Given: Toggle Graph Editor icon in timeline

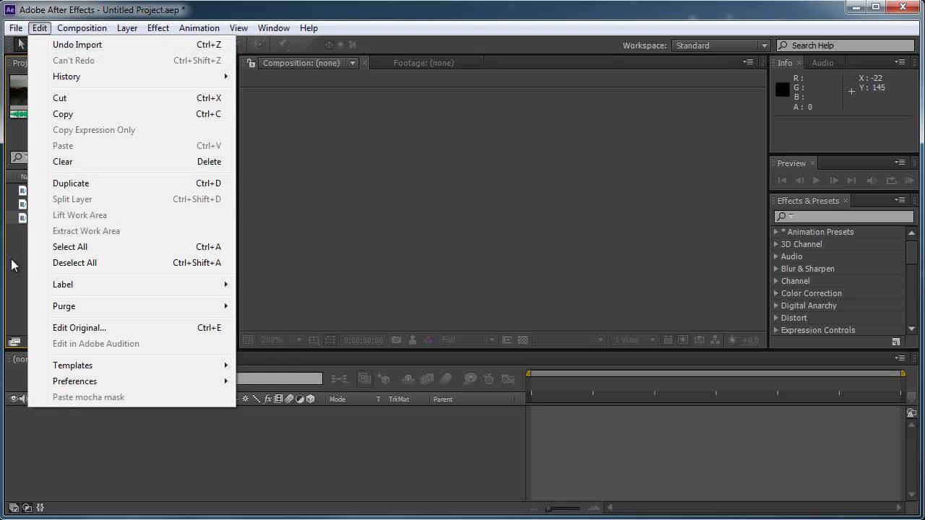Looking at the screenshot, I should pyautogui.click(x=508, y=378).
